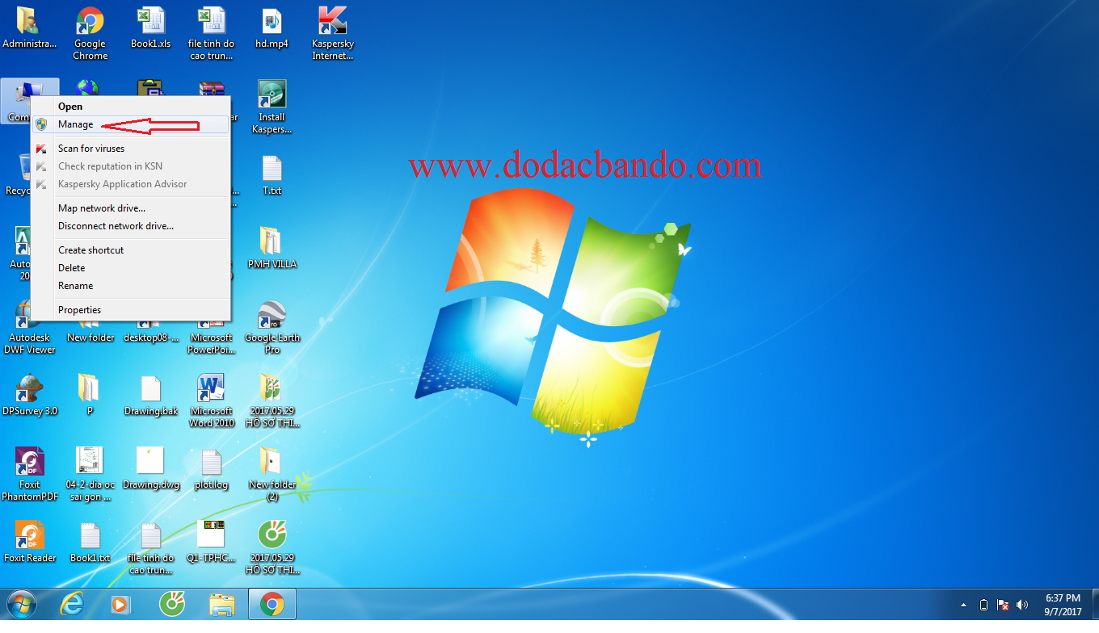Open the Windows Start menu

[22, 604]
